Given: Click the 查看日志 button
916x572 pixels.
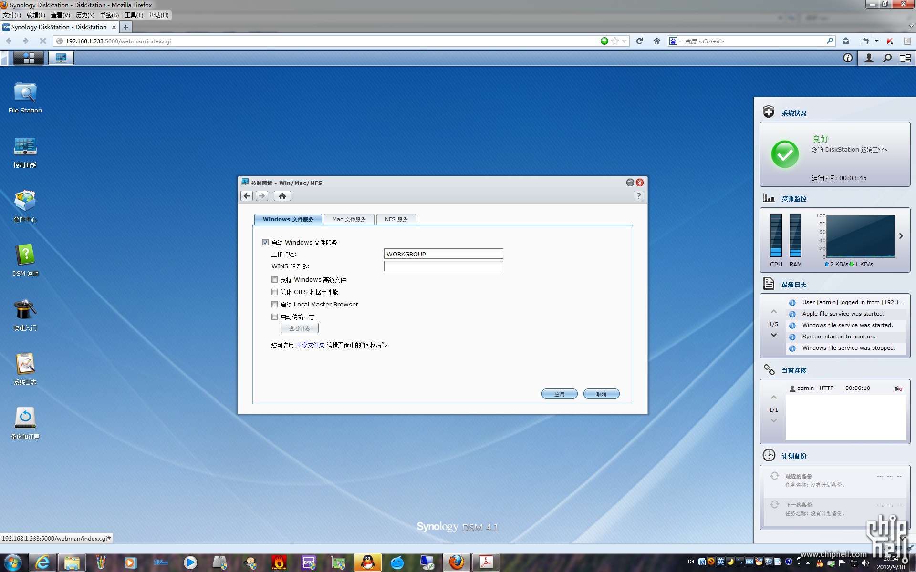Looking at the screenshot, I should [x=299, y=328].
